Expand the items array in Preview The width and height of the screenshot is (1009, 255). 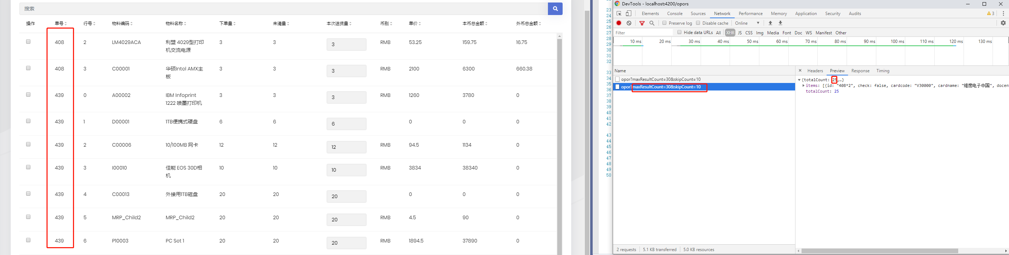[803, 85]
